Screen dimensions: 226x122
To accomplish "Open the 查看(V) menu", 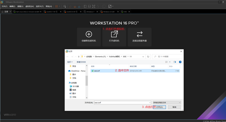I will pos(20,6).
